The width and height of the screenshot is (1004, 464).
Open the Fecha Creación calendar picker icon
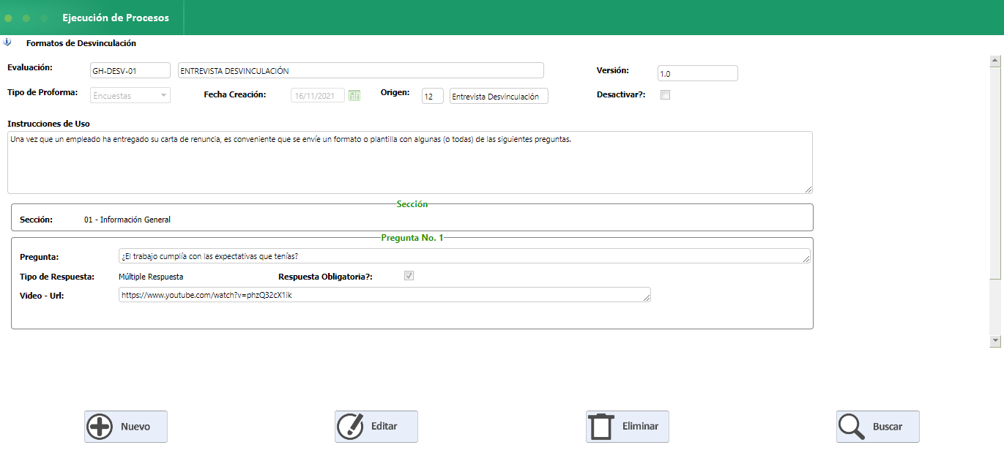354,95
